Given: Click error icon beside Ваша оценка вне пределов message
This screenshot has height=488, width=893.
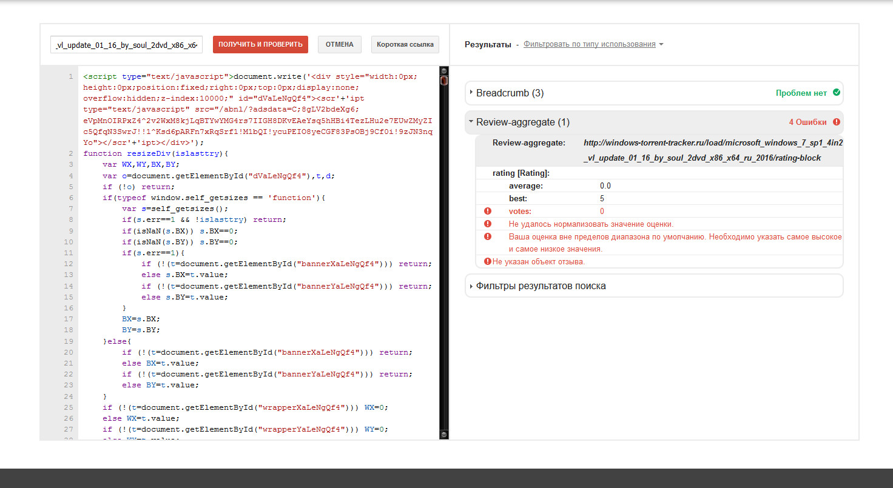Looking at the screenshot, I should (487, 236).
